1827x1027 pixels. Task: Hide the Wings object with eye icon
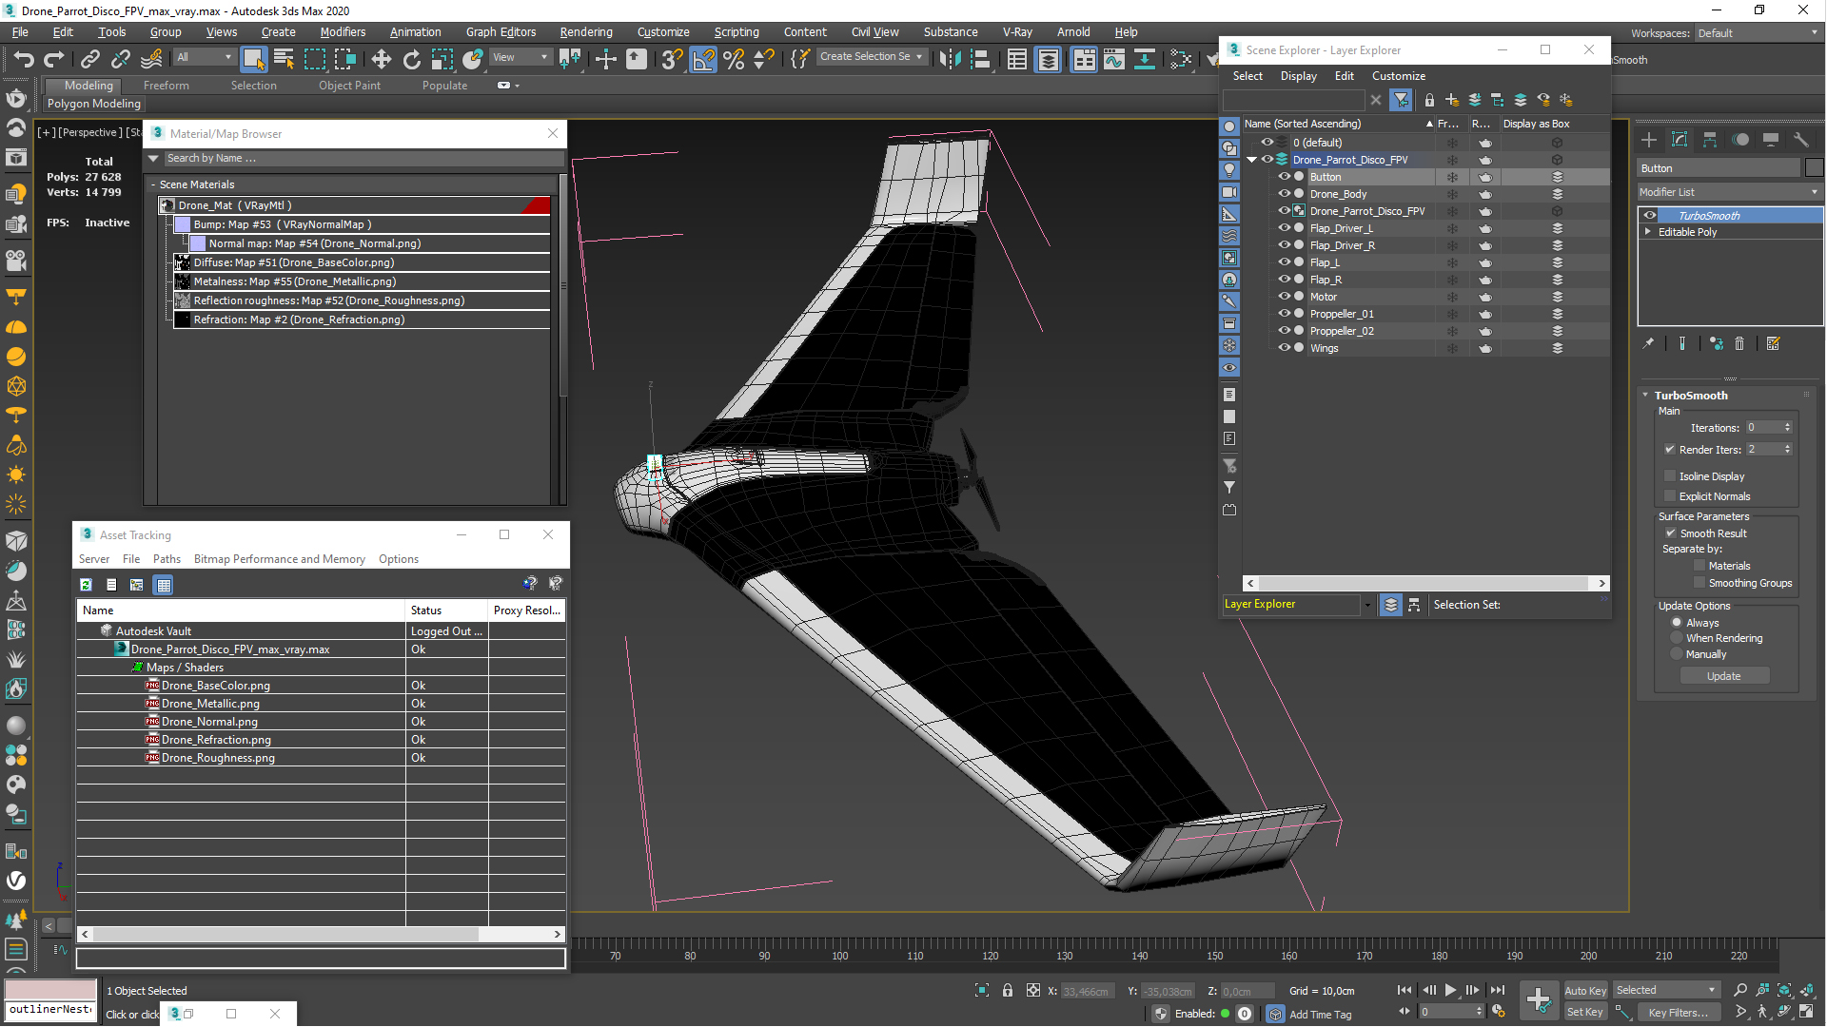coord(1284,348)
